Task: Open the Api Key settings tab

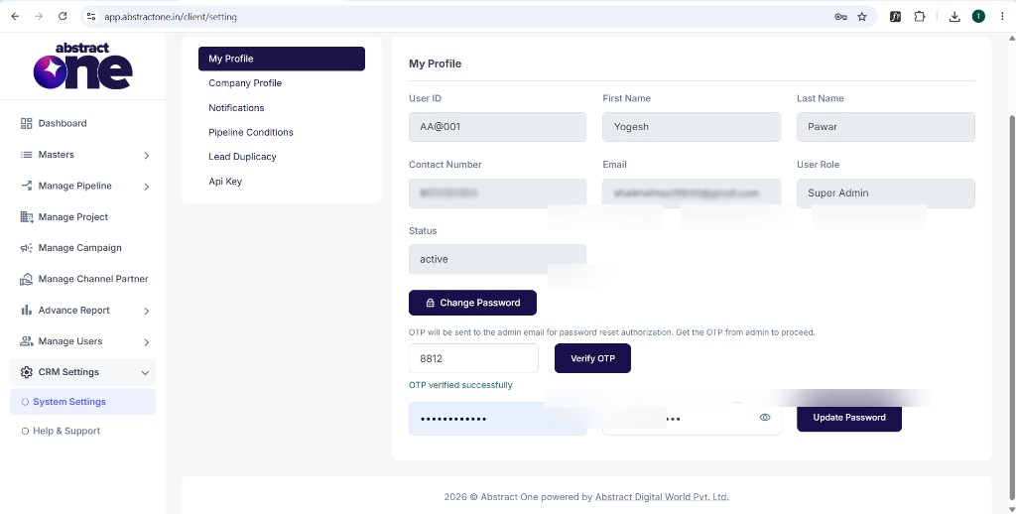Action: (225, 182)
